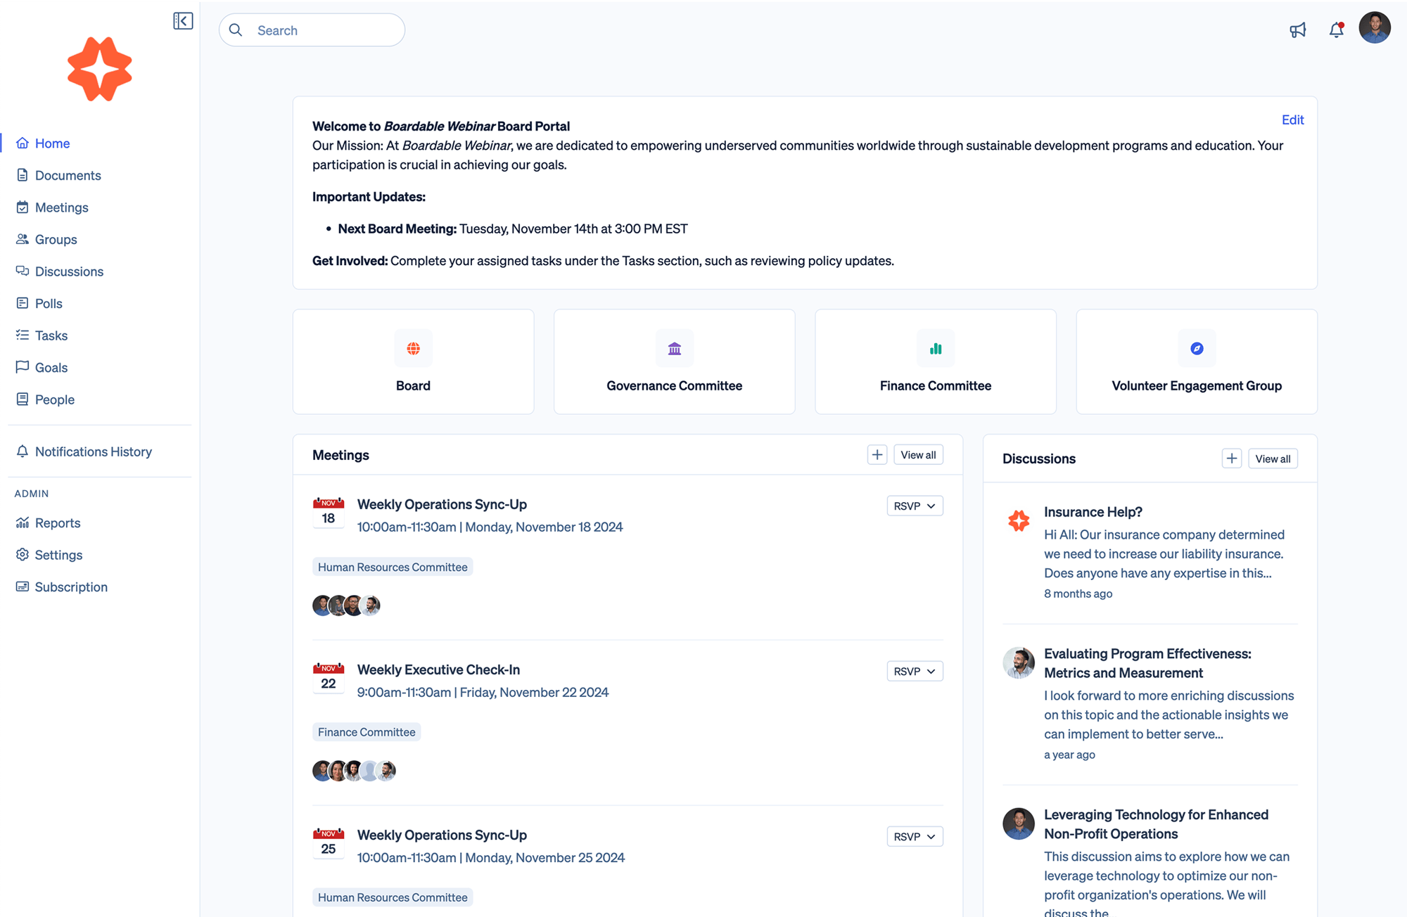Add a new discussion with the plus button
This screenshot has width=1407, height=917.
(1231, 458)
